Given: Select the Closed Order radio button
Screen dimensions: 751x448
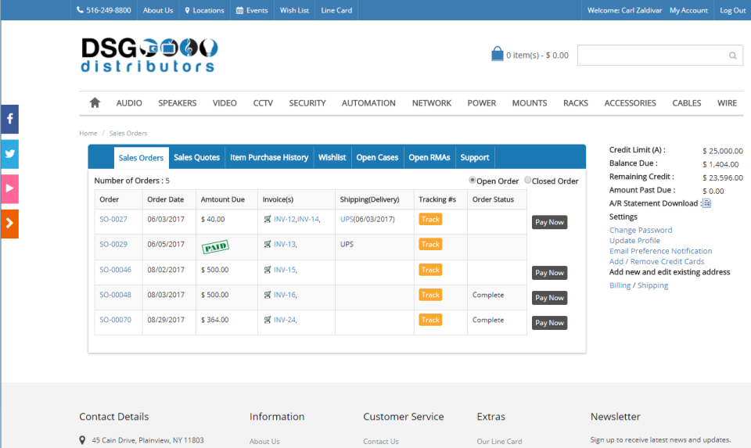Looking at the screenshot, I should 527,181.
